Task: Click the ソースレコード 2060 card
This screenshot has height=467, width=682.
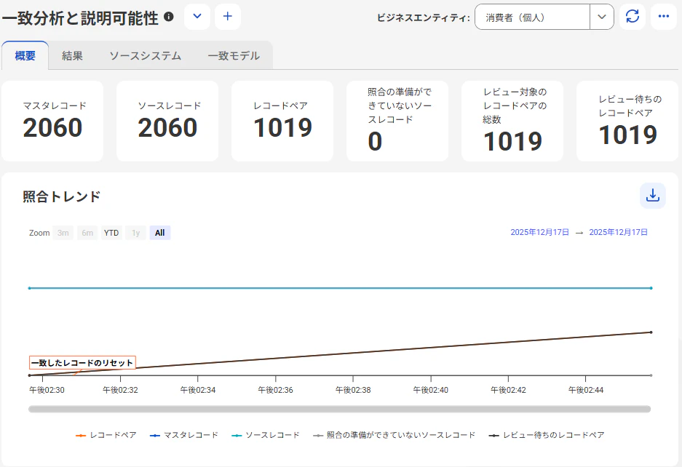Action: (167, 121)
